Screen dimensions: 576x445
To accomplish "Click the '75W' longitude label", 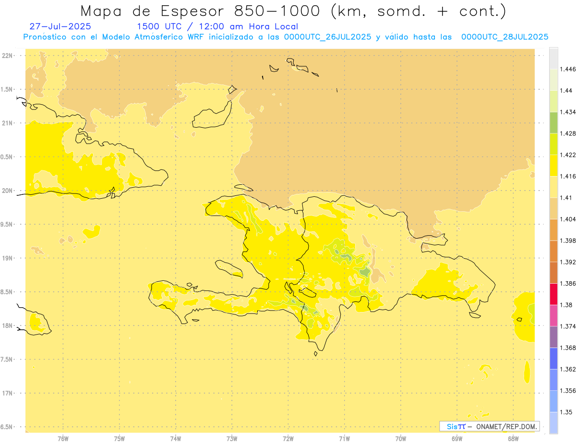I will (x=120, y=439).
